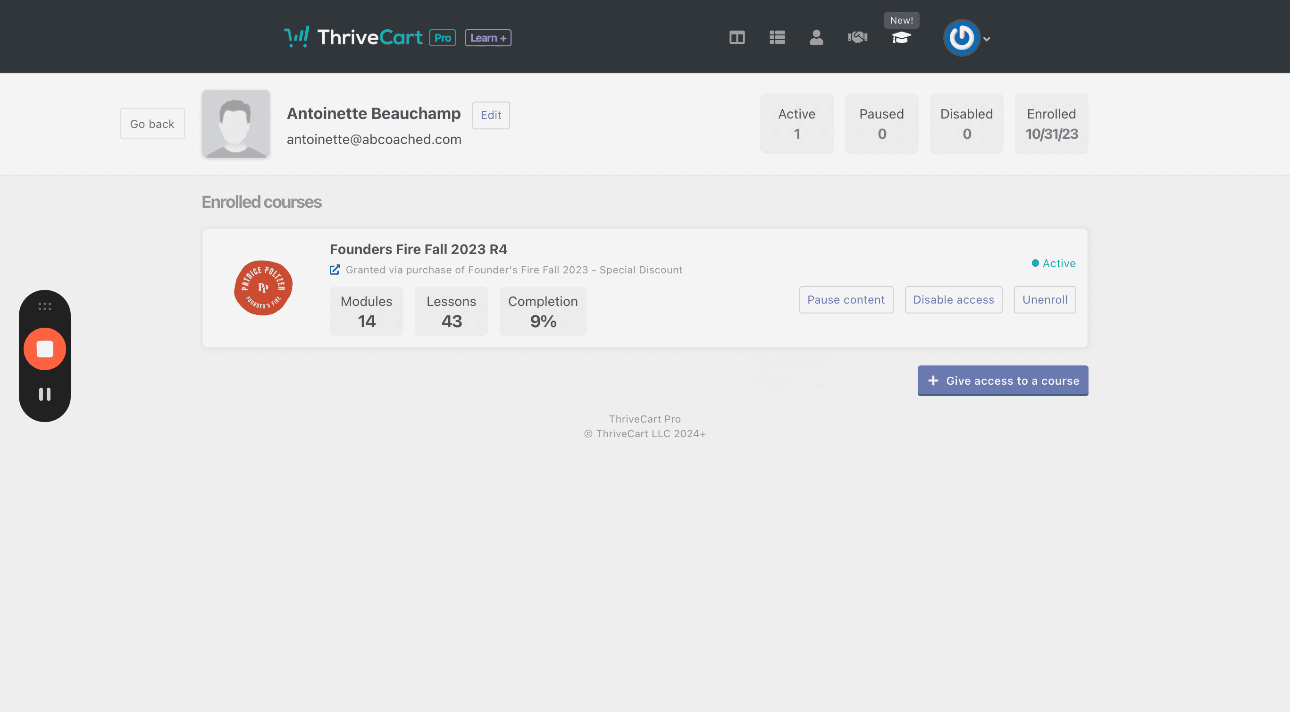Click the Pro badge next to ThriveCart
Screen dimensions: 1290x712
pos(443,38)
